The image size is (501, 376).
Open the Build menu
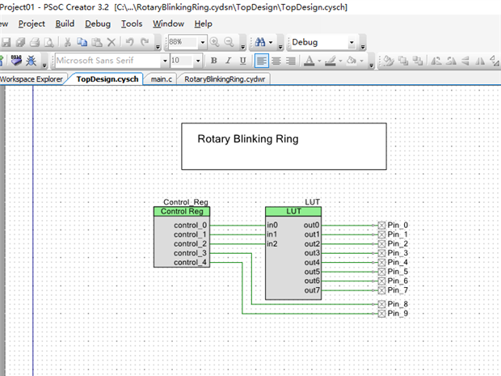pos(65,24)
